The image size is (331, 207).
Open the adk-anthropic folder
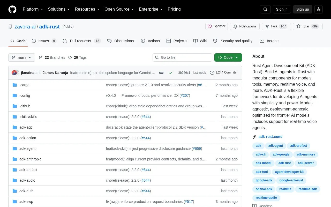pyautogui.click(x=30, y=159)
